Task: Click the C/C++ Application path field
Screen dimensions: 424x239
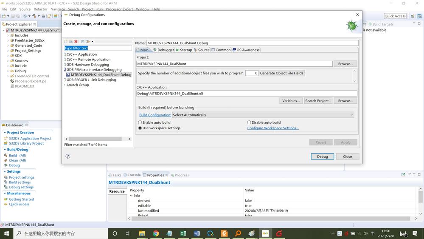Action: click(x=247, y=93)
